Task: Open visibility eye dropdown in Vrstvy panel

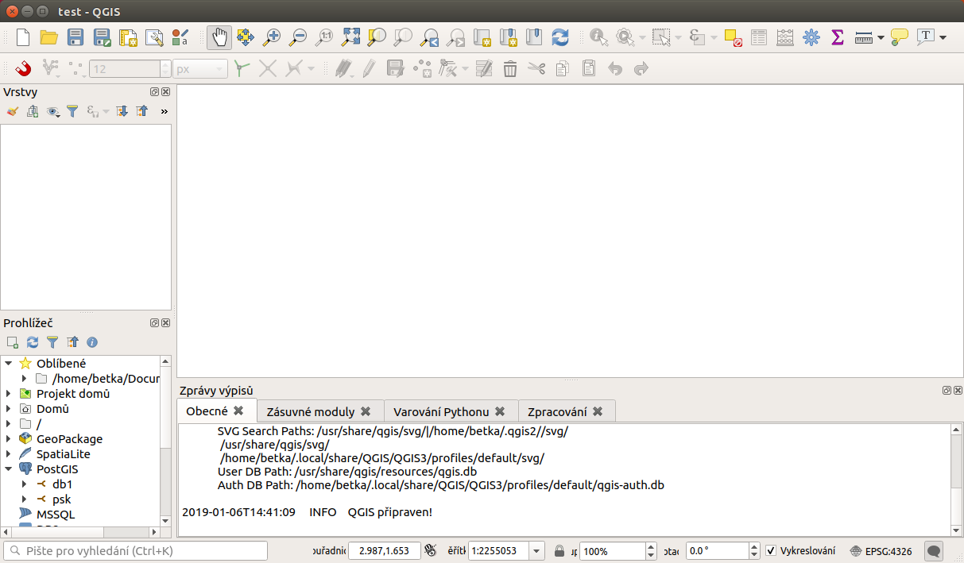Action: [53, 112]
